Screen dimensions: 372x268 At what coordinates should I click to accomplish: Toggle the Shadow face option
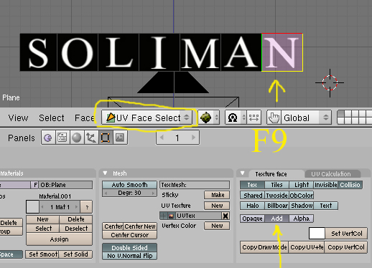point(302,206)
